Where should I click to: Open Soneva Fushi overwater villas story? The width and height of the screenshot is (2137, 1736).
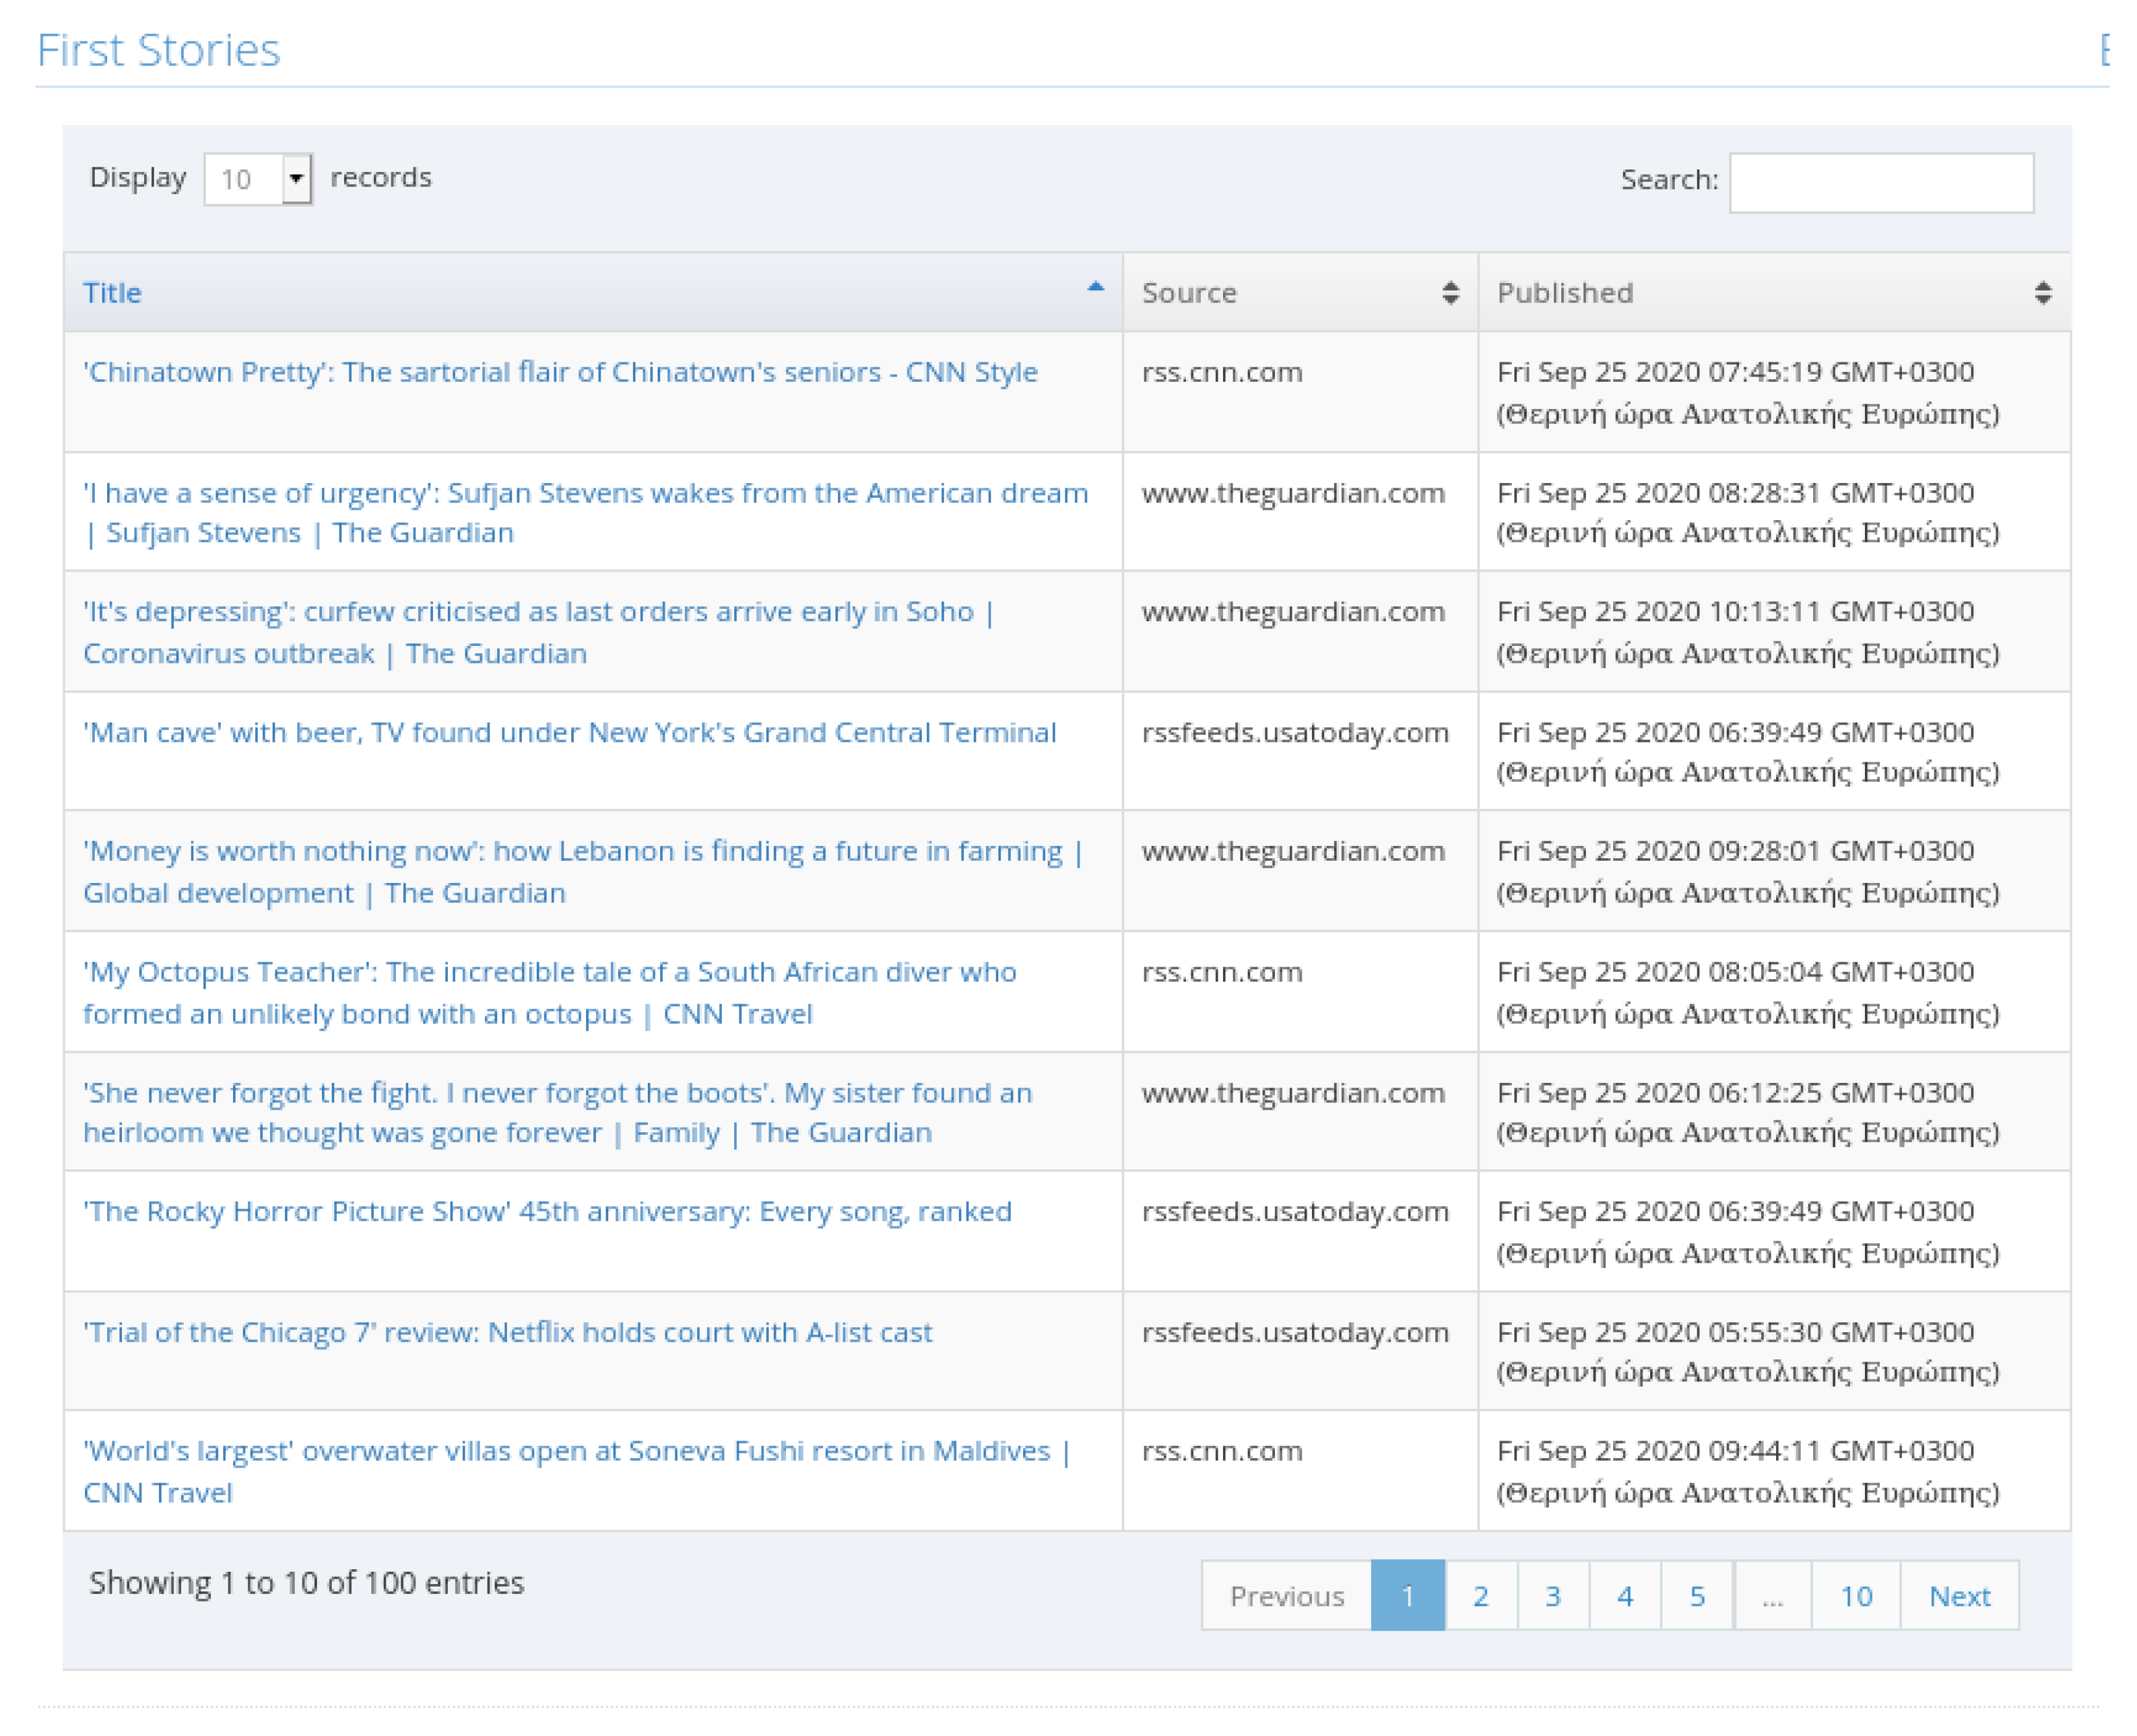pyautogui.click(x=577, y=1471)
